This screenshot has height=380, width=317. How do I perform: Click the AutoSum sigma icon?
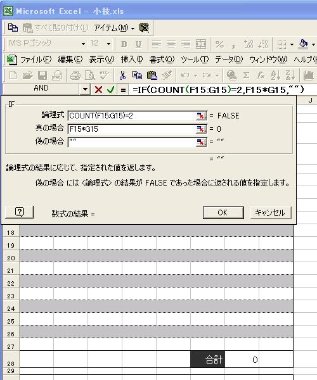[247, 75]
